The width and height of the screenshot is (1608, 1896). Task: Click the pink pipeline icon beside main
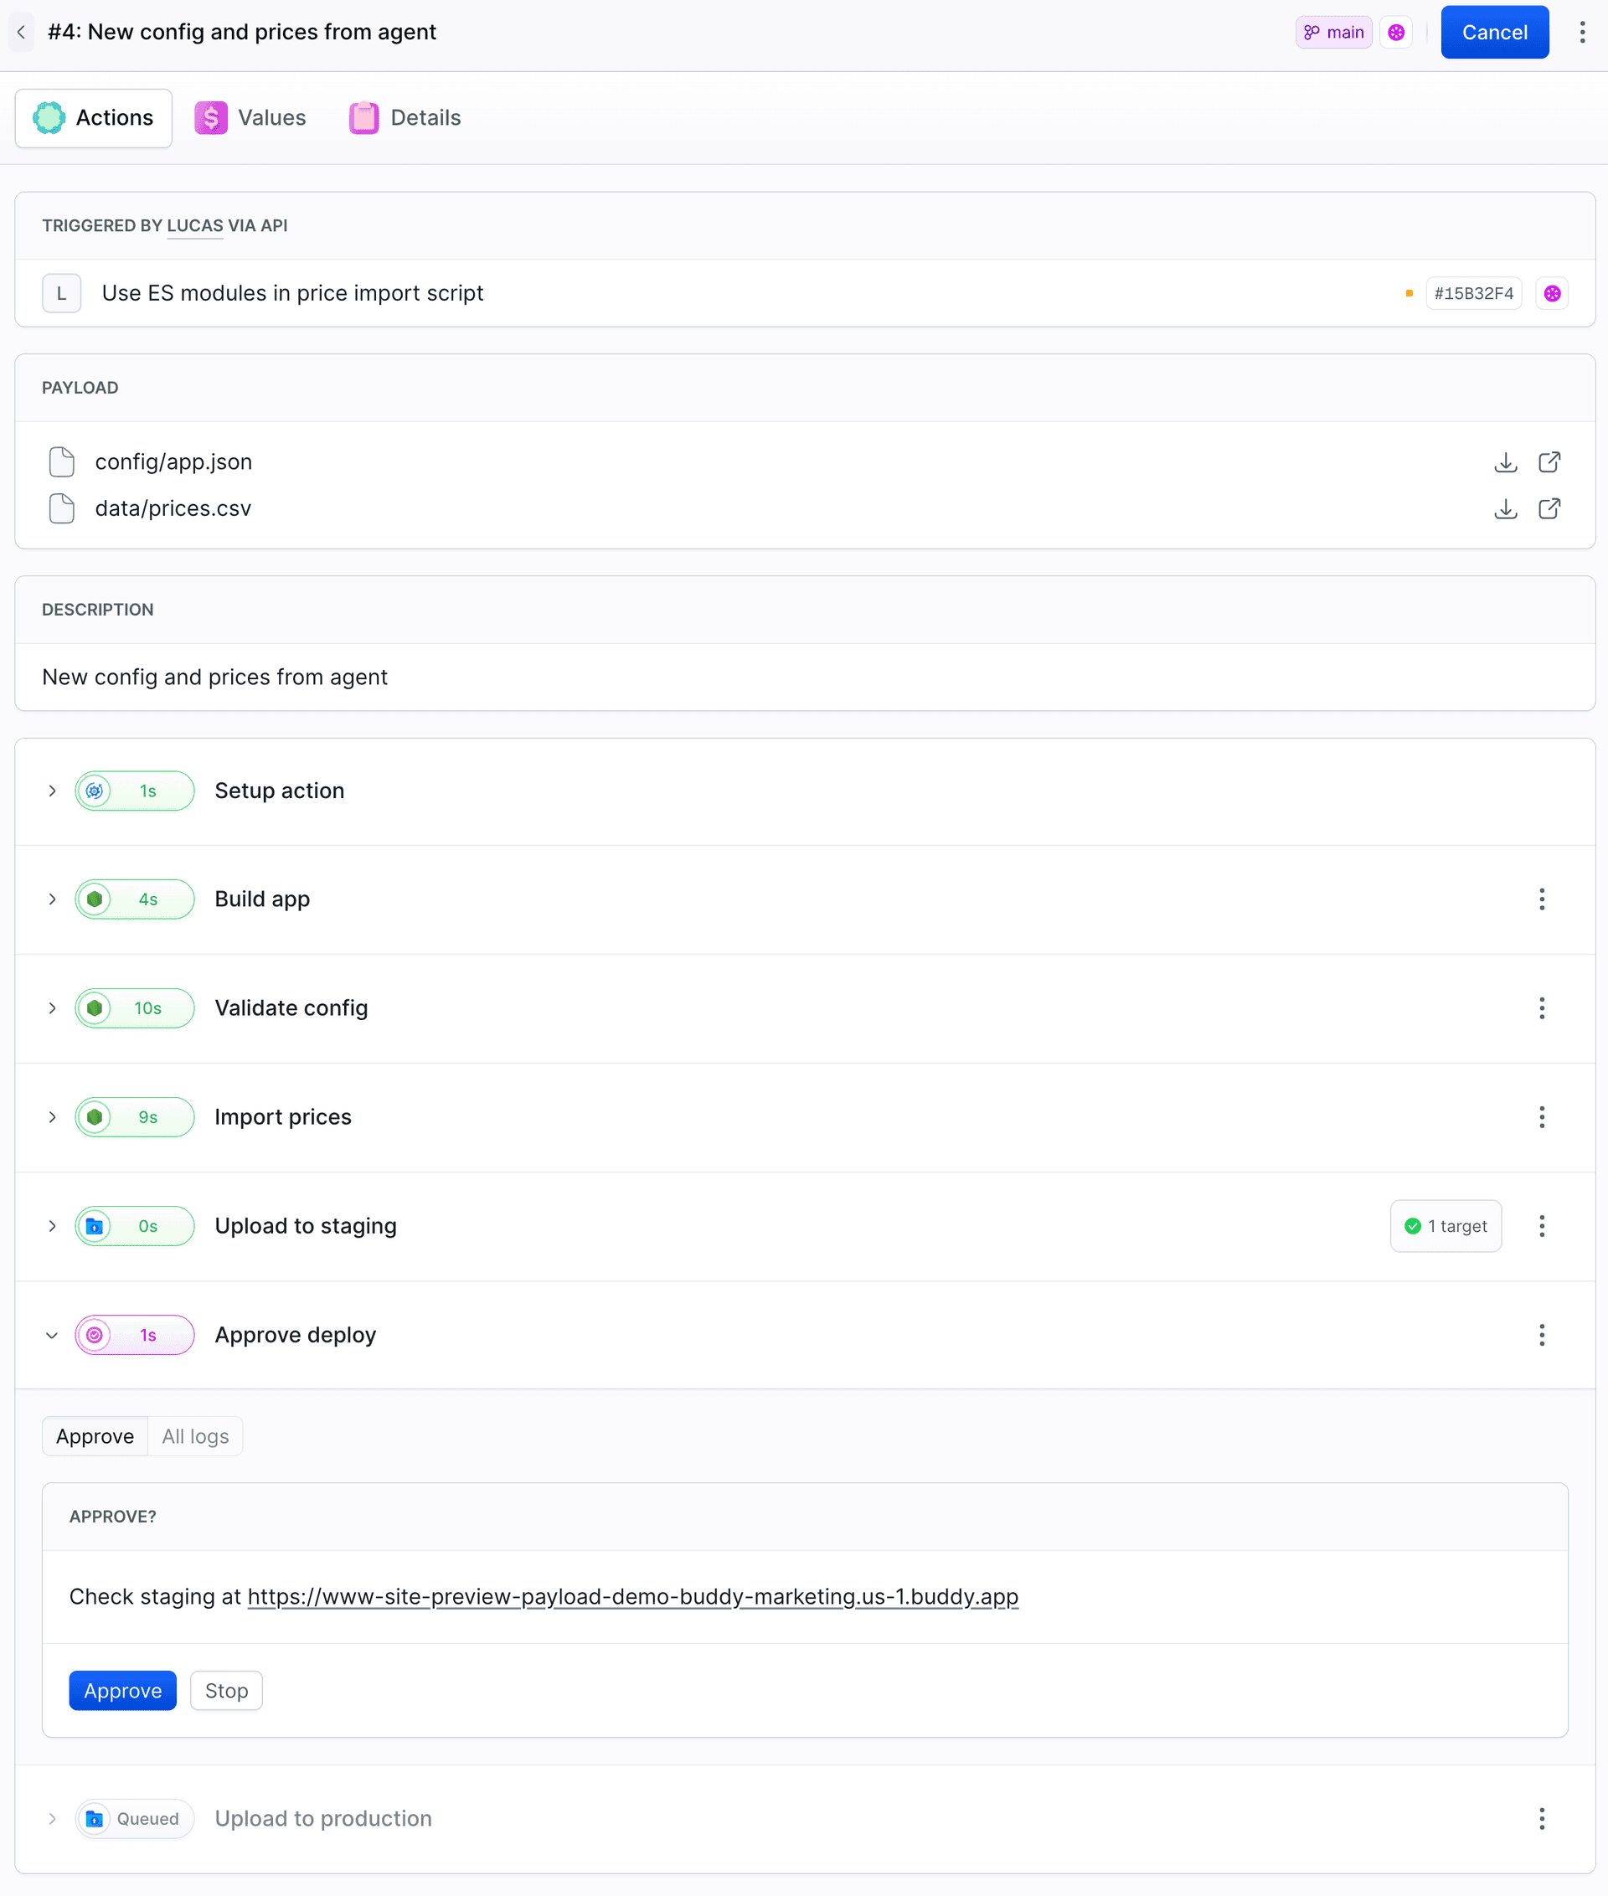(x=1395, y=32)
